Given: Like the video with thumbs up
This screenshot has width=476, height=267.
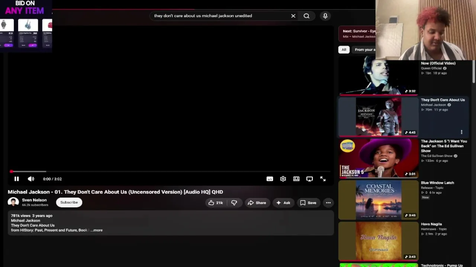Looking at the screenshot, I should click(x=216, y=203).
